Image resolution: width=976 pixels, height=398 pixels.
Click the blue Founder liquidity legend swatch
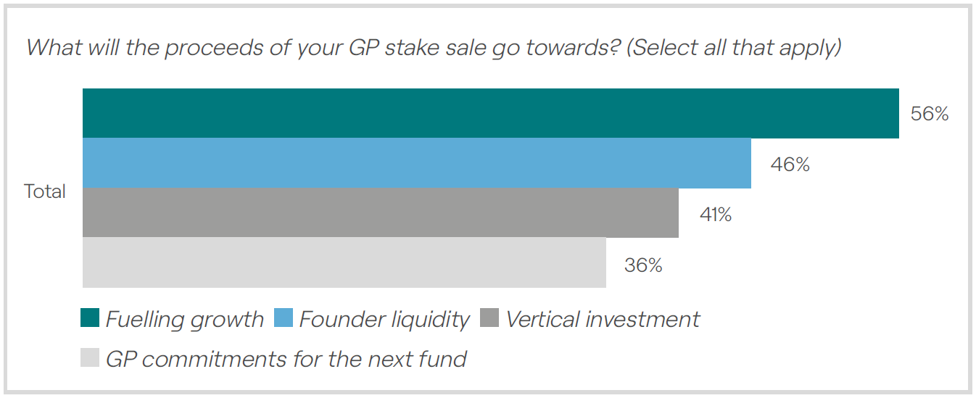coord(283,318)
